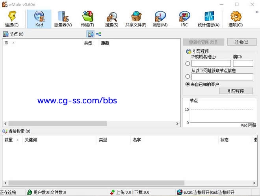This screenshot has height=196, width=260.
Task: Click the 引导程序 bootstrap button
Action: pyautogui.click(x=236, y=91)
